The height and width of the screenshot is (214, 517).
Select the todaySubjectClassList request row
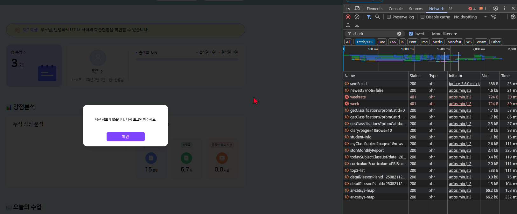(x=430, y=157)
